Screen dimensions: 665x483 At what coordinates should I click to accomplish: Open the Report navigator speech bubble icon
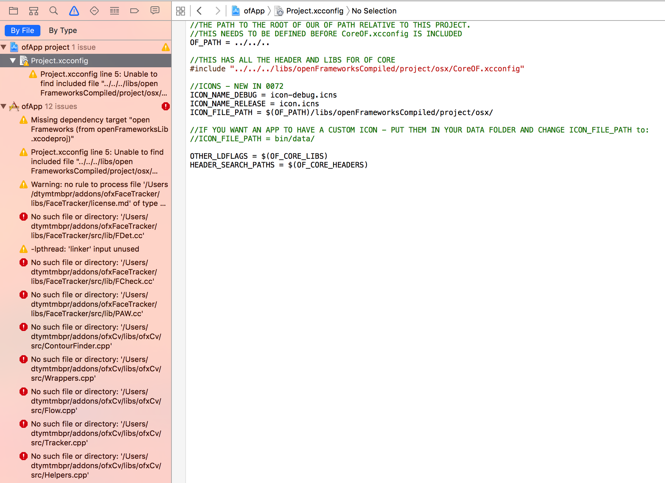point(155,11)
